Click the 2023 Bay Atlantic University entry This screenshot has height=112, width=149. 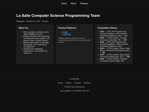coord(115,56)
